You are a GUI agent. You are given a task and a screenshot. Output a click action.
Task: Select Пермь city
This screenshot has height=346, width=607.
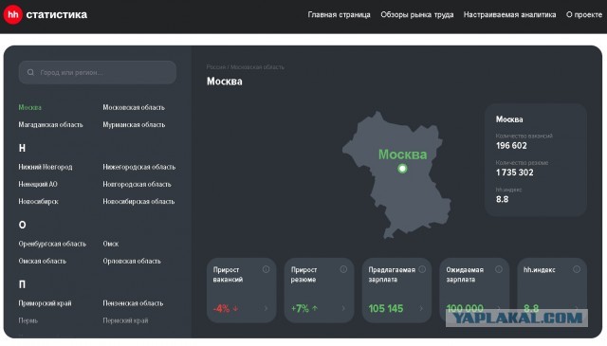point(28,320)
